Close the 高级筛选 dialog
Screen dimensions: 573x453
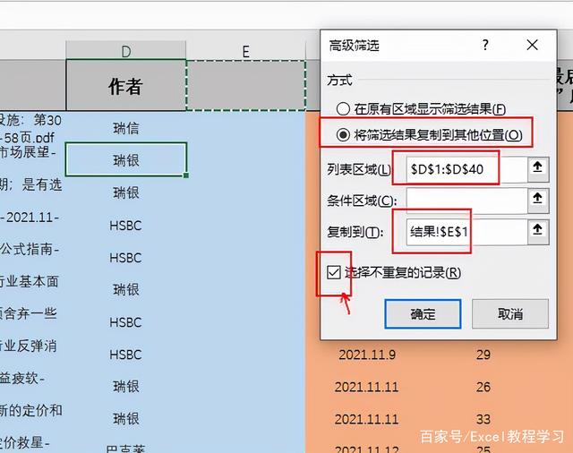[532, 45]
